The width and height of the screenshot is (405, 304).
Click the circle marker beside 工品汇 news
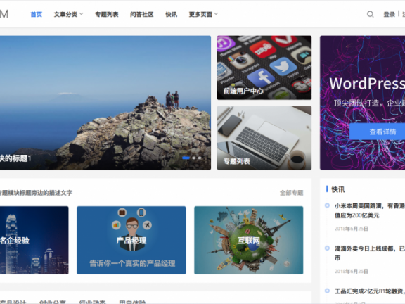[x=327, y=291]
